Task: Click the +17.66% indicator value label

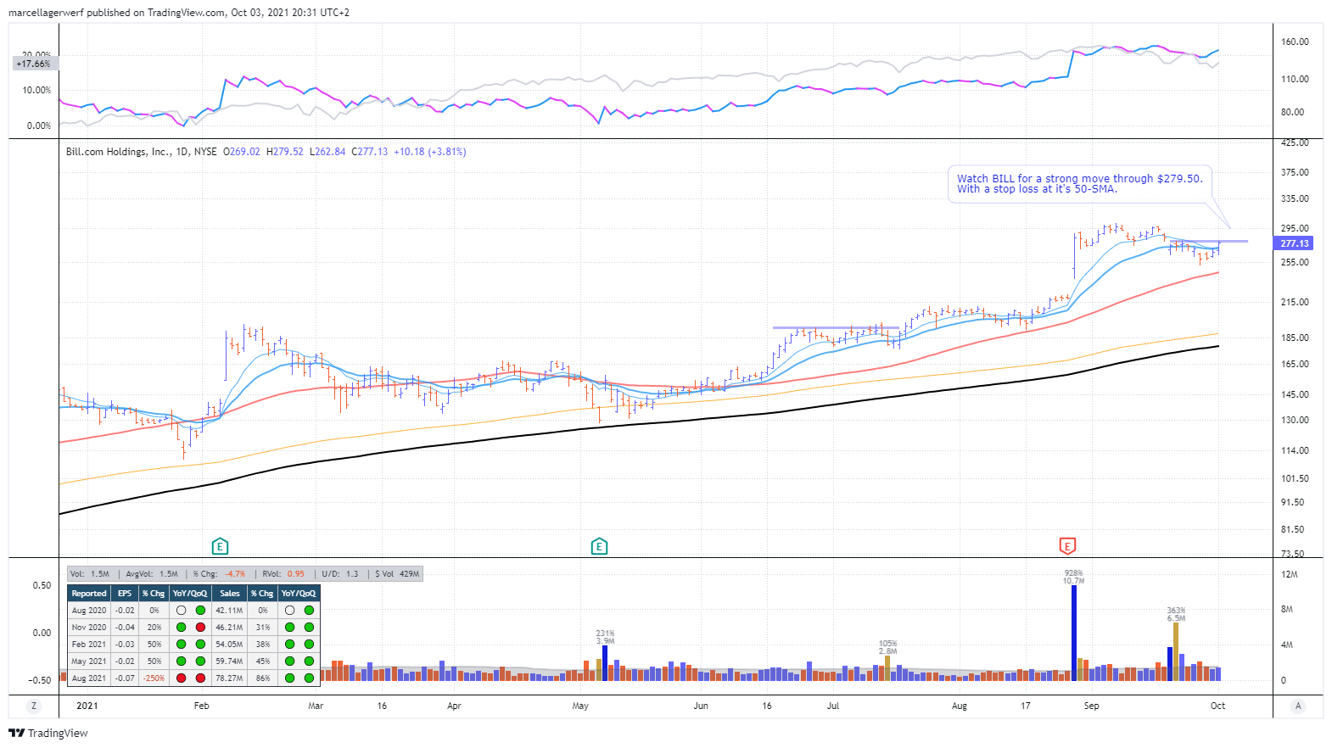Action: [x=33, y=64]
